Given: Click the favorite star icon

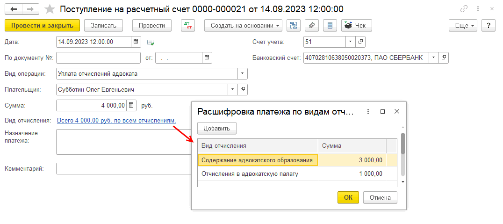Looking at the screenshot, I should [x=49, y=9].
